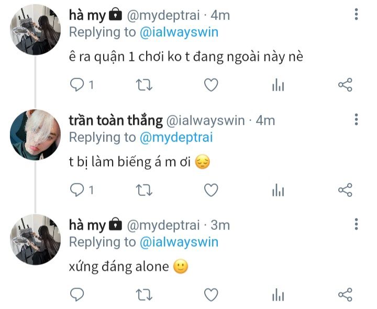Share the 'xứng đáng alone' tweet

pyautogui.click(x=345, y=295)
